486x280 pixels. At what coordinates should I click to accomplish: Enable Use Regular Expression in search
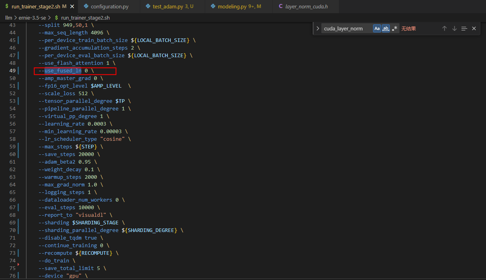tap(395, 28)
